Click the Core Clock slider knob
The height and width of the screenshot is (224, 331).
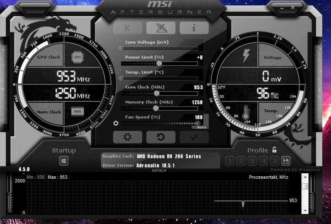[x=157, y=93]
